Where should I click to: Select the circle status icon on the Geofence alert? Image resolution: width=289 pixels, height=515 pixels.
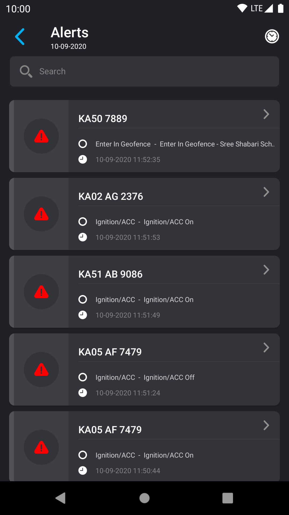[x=83, y=144]
